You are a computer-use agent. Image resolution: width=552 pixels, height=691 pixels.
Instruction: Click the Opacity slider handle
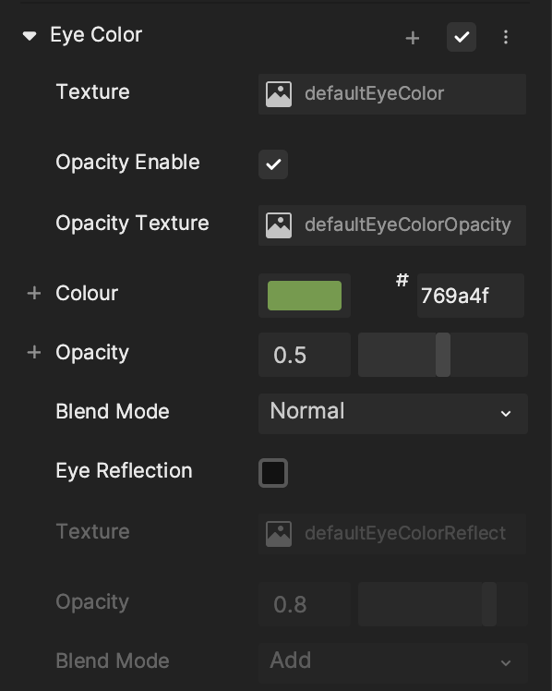[x=443, y=355]
